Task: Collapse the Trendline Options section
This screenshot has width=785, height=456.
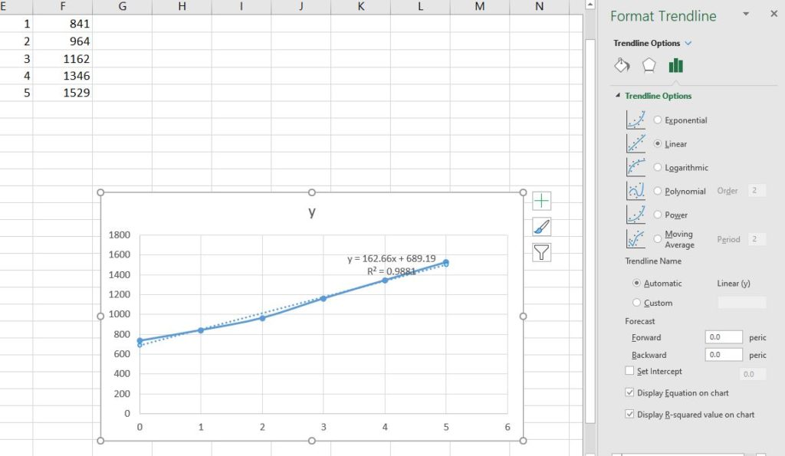Action: coord(618,95)
